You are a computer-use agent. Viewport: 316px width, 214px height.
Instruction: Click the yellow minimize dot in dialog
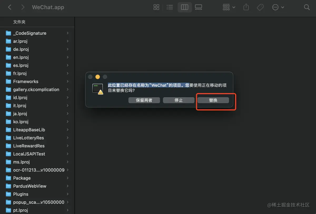tap(97, 77)
